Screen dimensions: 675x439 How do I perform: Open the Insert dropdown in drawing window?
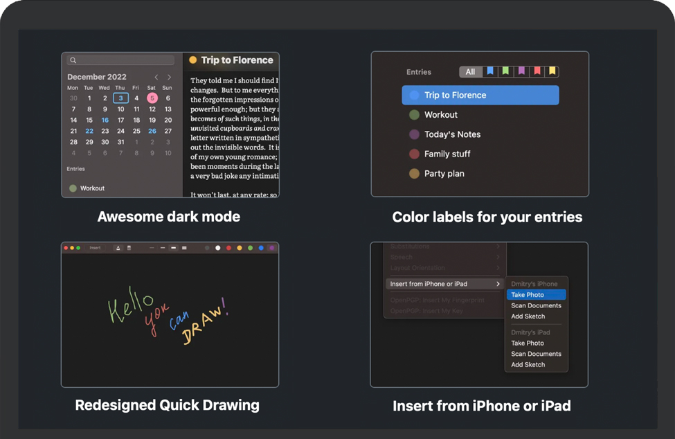96,248
